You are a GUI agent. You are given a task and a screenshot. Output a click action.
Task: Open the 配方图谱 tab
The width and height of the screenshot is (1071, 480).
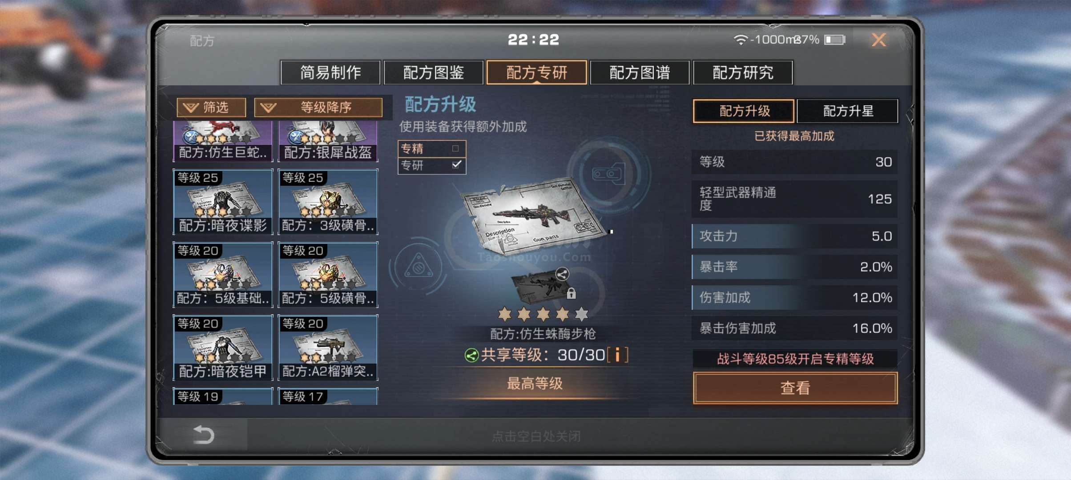[x=640, y=72]
